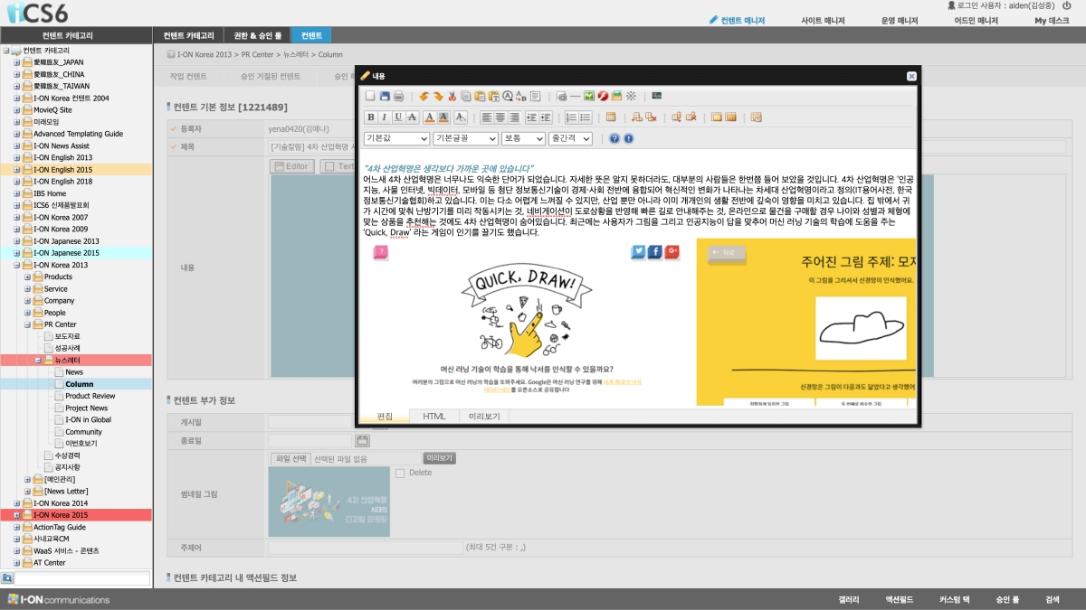Go to My 데스크
This screenshot has height=610, width=1086.
(x=1052, y=20)
